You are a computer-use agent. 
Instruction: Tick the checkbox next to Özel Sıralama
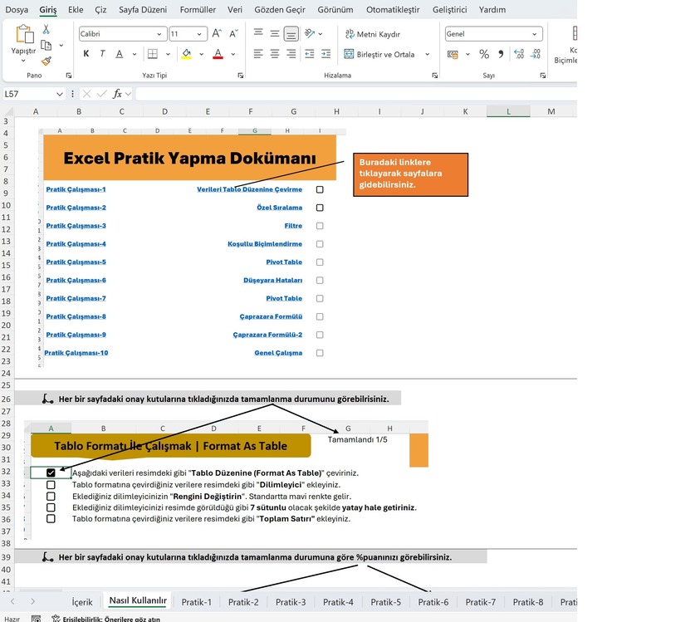pos(320,208)
